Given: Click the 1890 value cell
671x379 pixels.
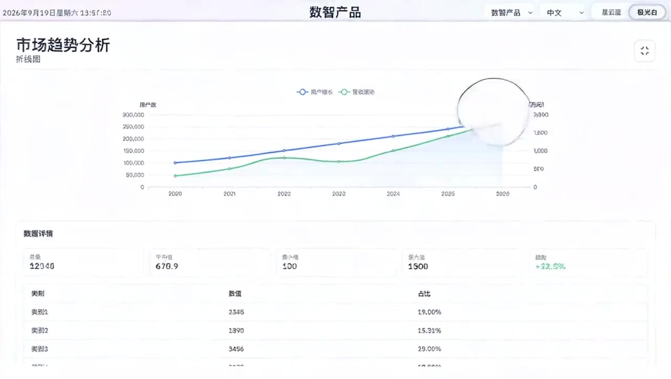Looking at the screenshot, I should pyautogui.click(x=236, y=331).
